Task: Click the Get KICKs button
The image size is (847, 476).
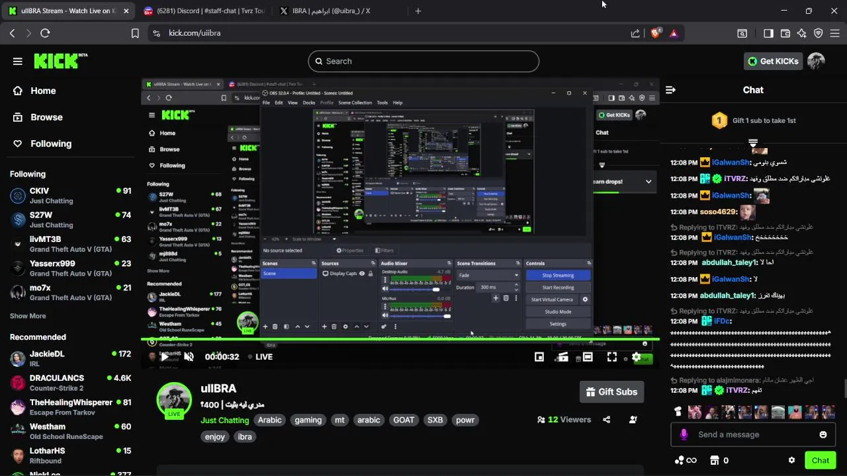Action: [x=773, y=61]
